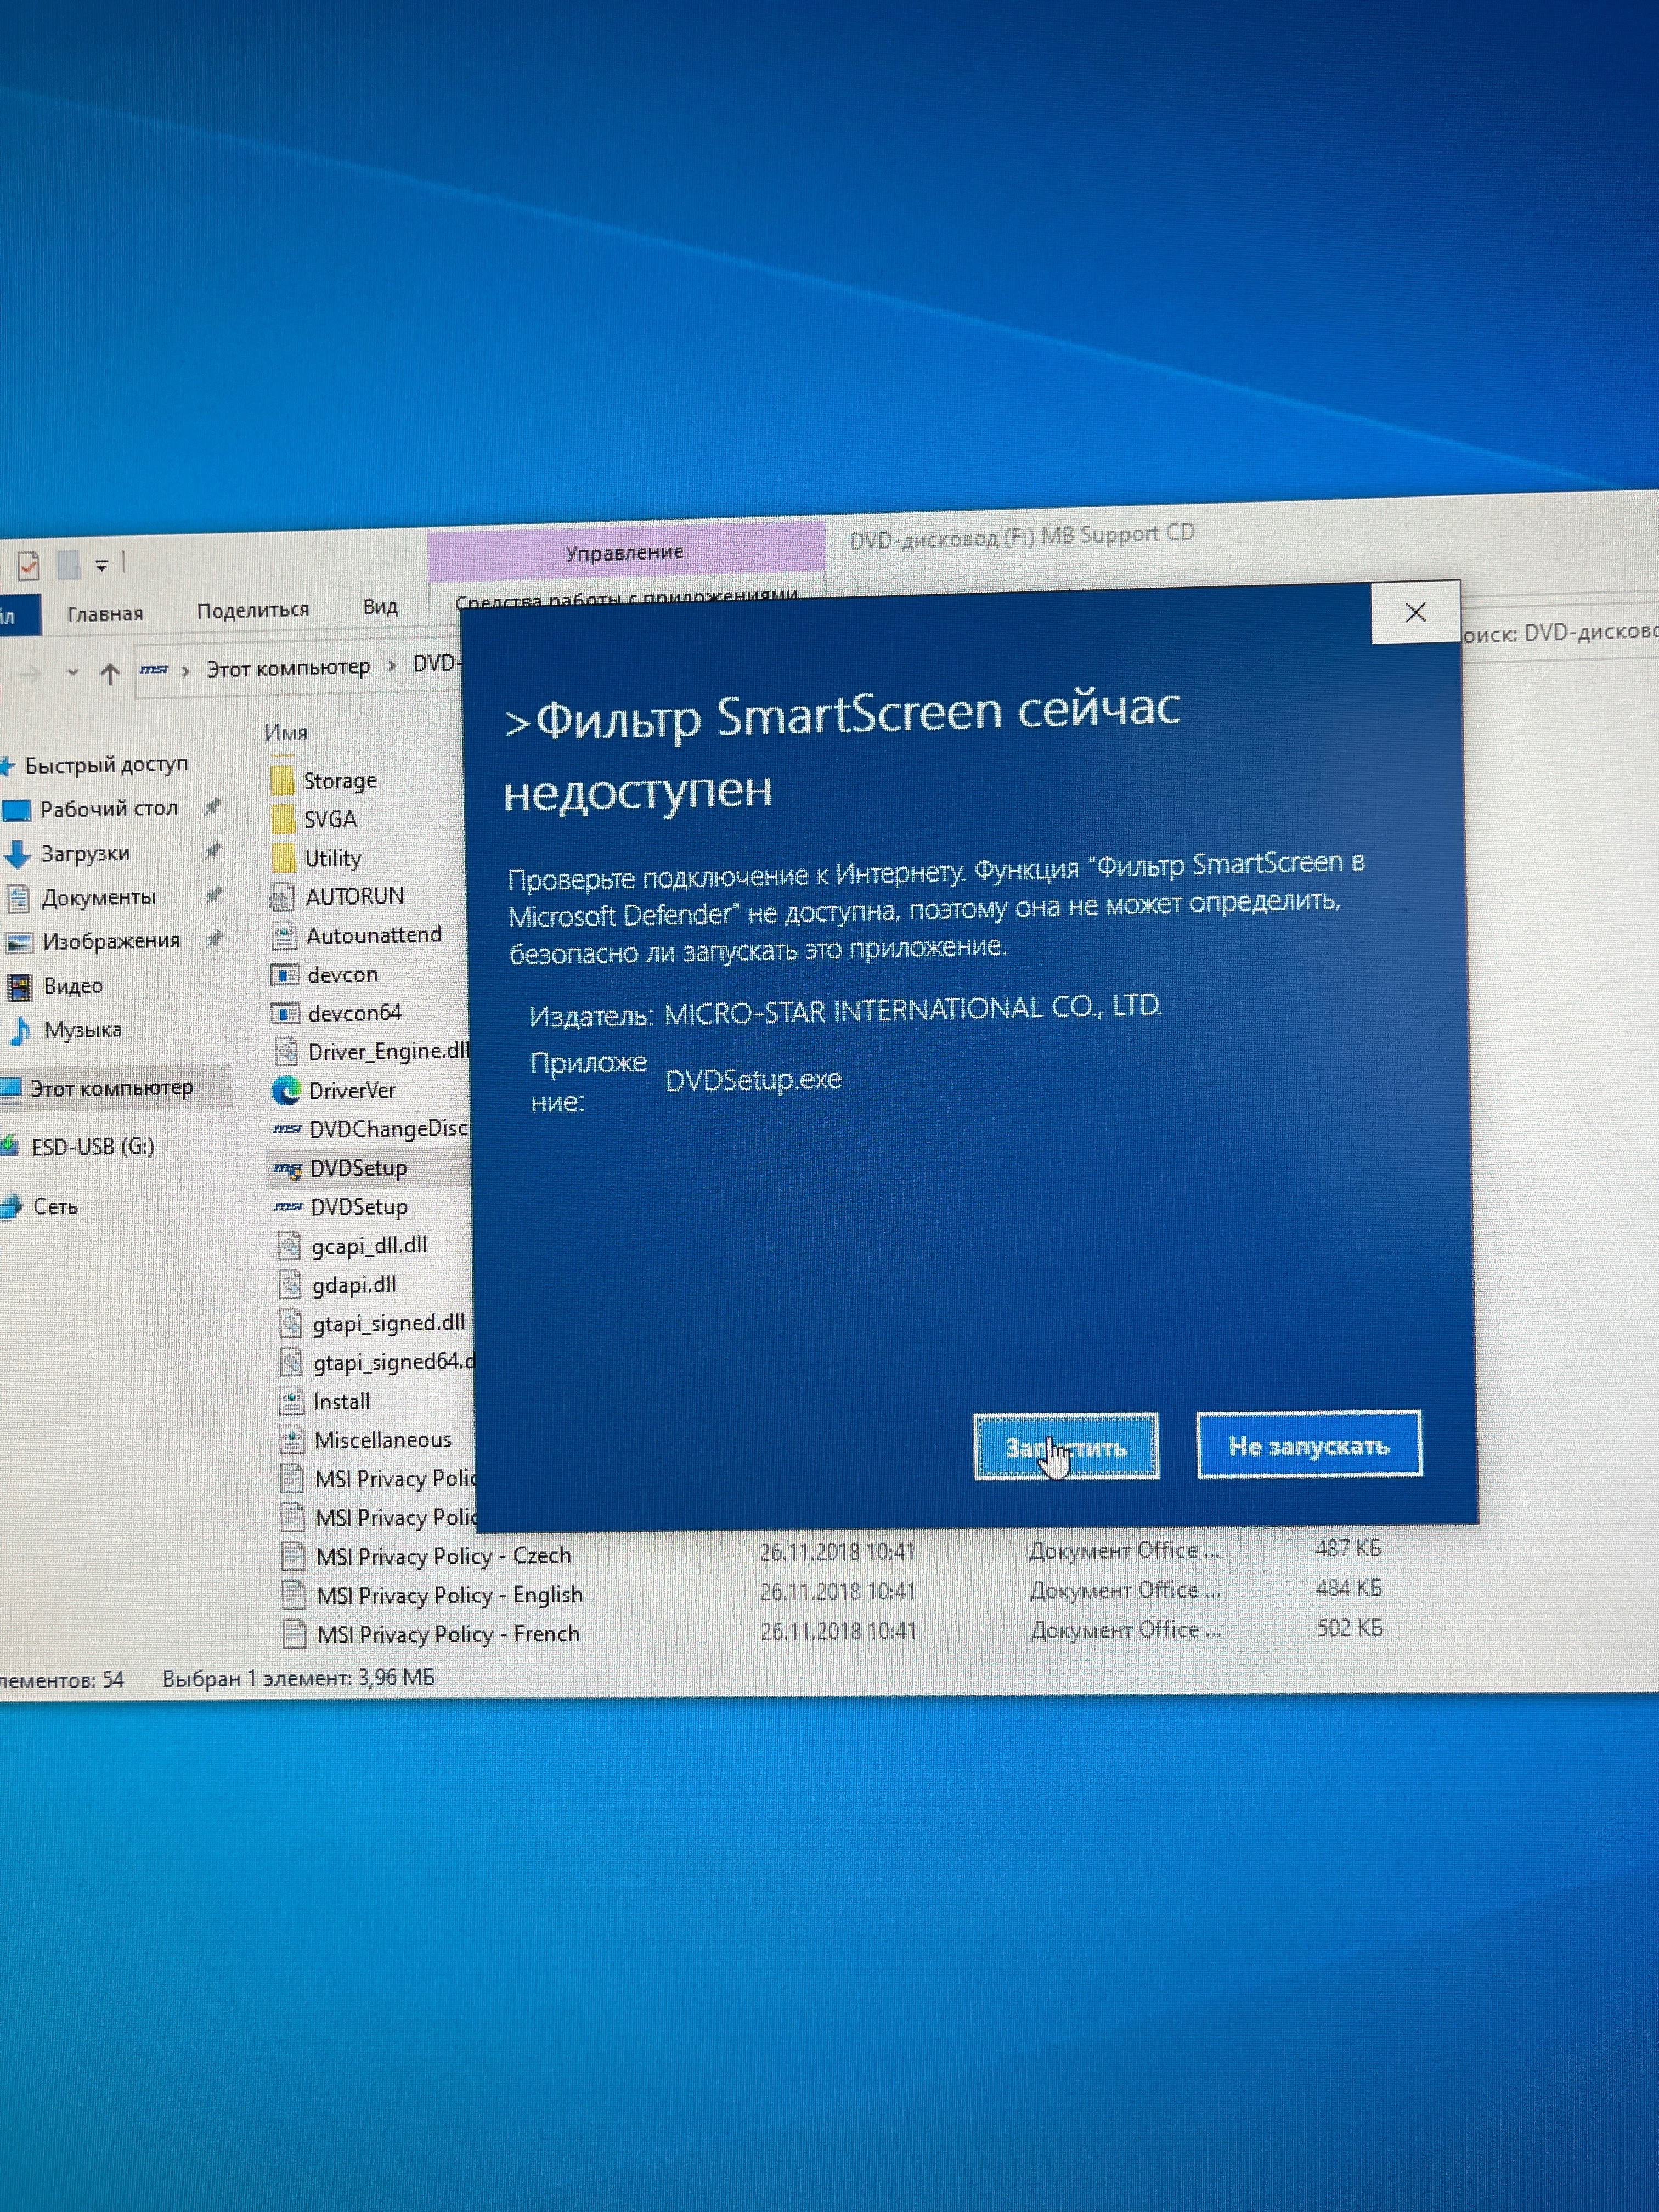
Task: Select the DriverVer Edge icon
Action: pos(287,1091)
